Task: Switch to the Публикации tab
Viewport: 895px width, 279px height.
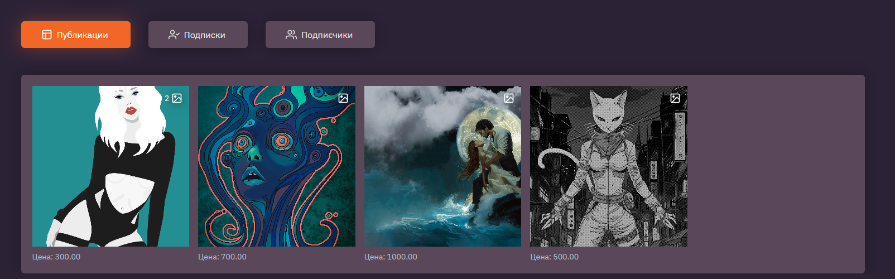Action: click(x=76, y=35)
